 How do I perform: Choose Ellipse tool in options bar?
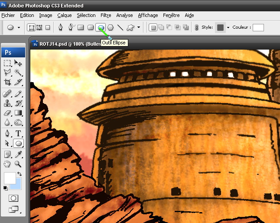tap(101, 27)
